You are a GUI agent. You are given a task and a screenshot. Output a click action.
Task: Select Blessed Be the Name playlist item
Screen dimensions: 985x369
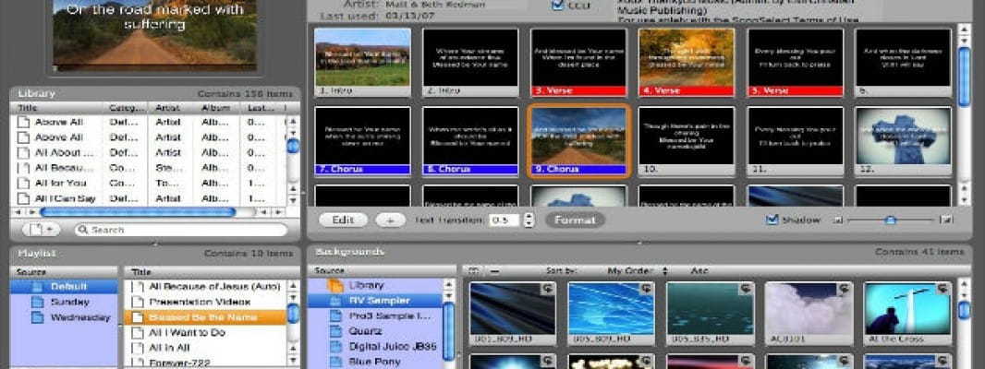[x=205, y=317]
